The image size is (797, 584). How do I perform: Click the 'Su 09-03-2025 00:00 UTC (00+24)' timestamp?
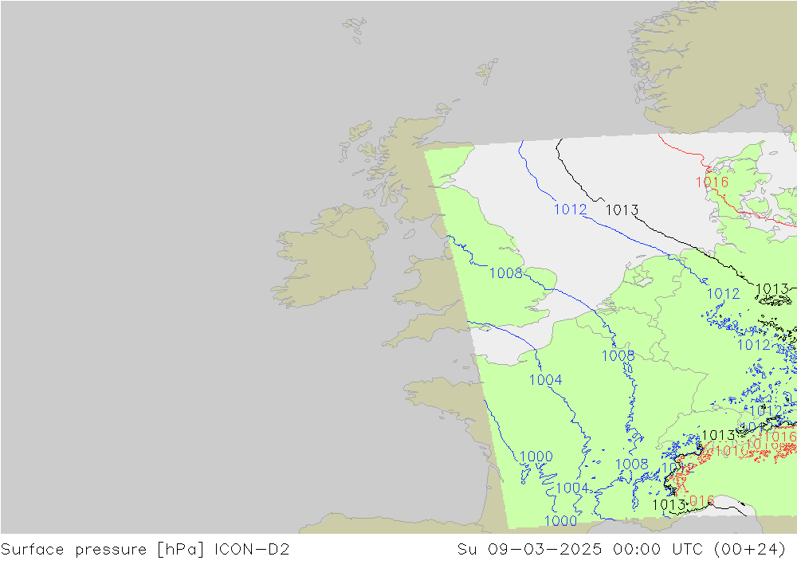coord(621,550)
